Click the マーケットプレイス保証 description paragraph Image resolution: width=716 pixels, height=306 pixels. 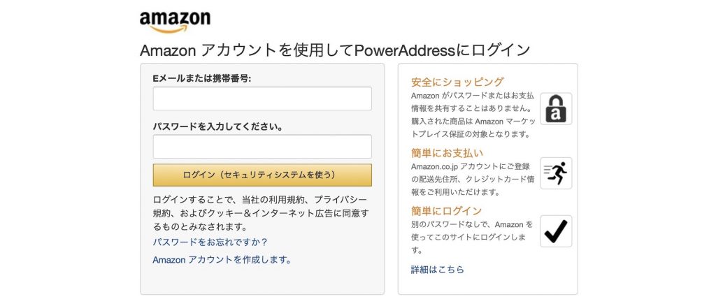click(472, 115)
